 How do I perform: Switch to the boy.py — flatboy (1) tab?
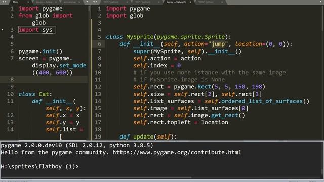176,2
